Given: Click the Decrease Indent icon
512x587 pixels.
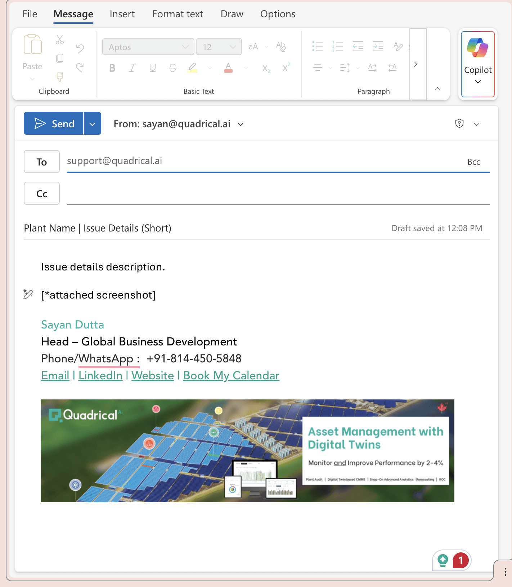Looking at the screenshot, I should tap(358, 46).
